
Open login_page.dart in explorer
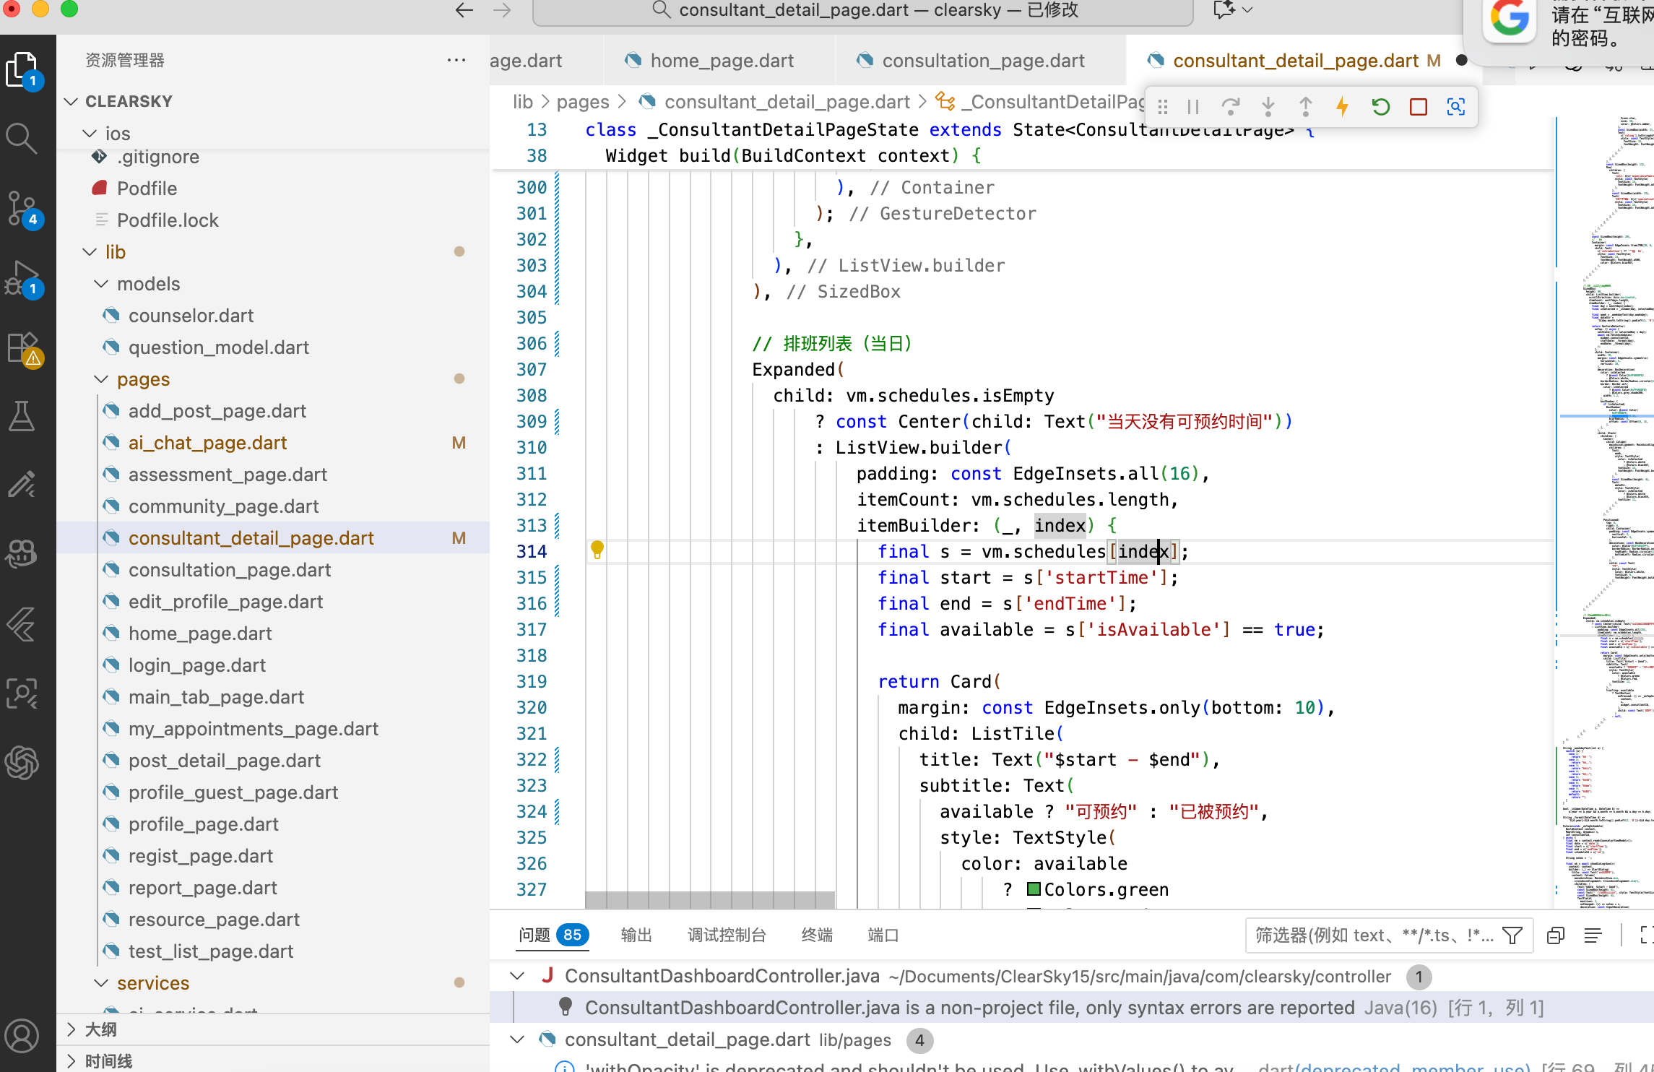[x=196, y=665]
